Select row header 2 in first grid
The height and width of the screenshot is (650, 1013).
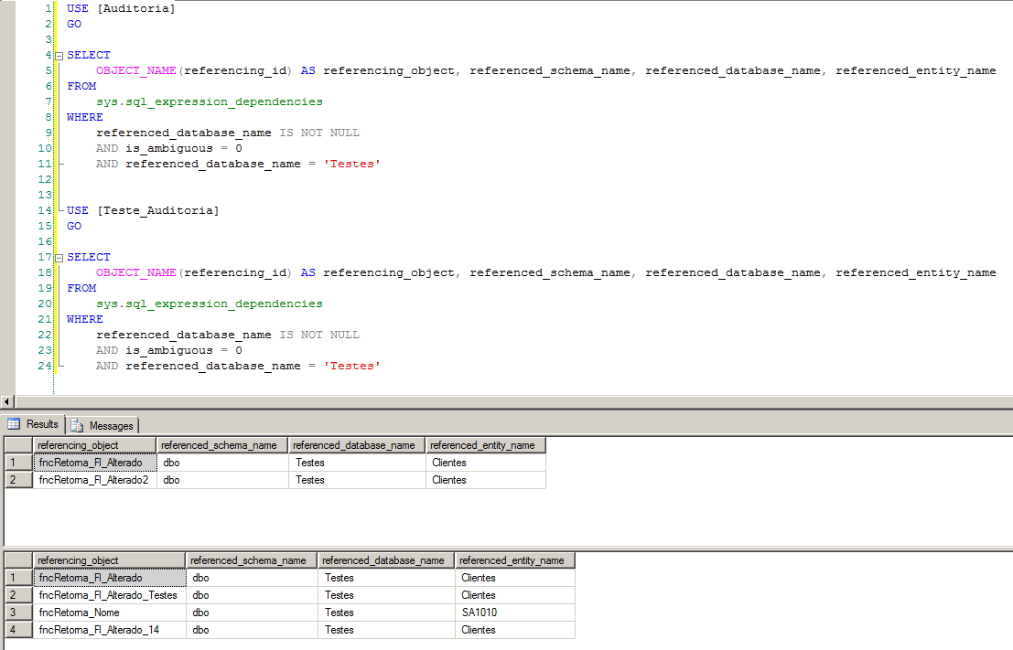pos(18,480)
